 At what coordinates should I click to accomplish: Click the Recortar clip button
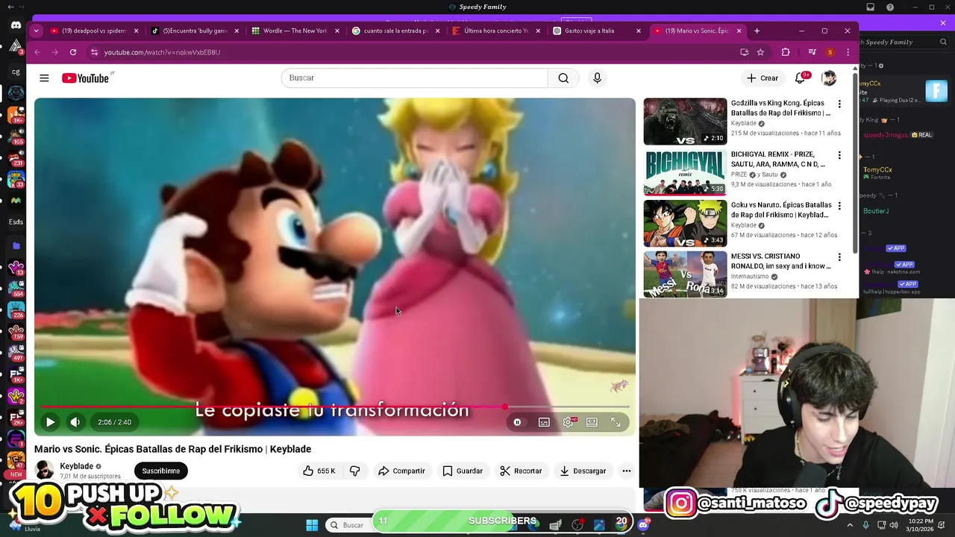521,471
